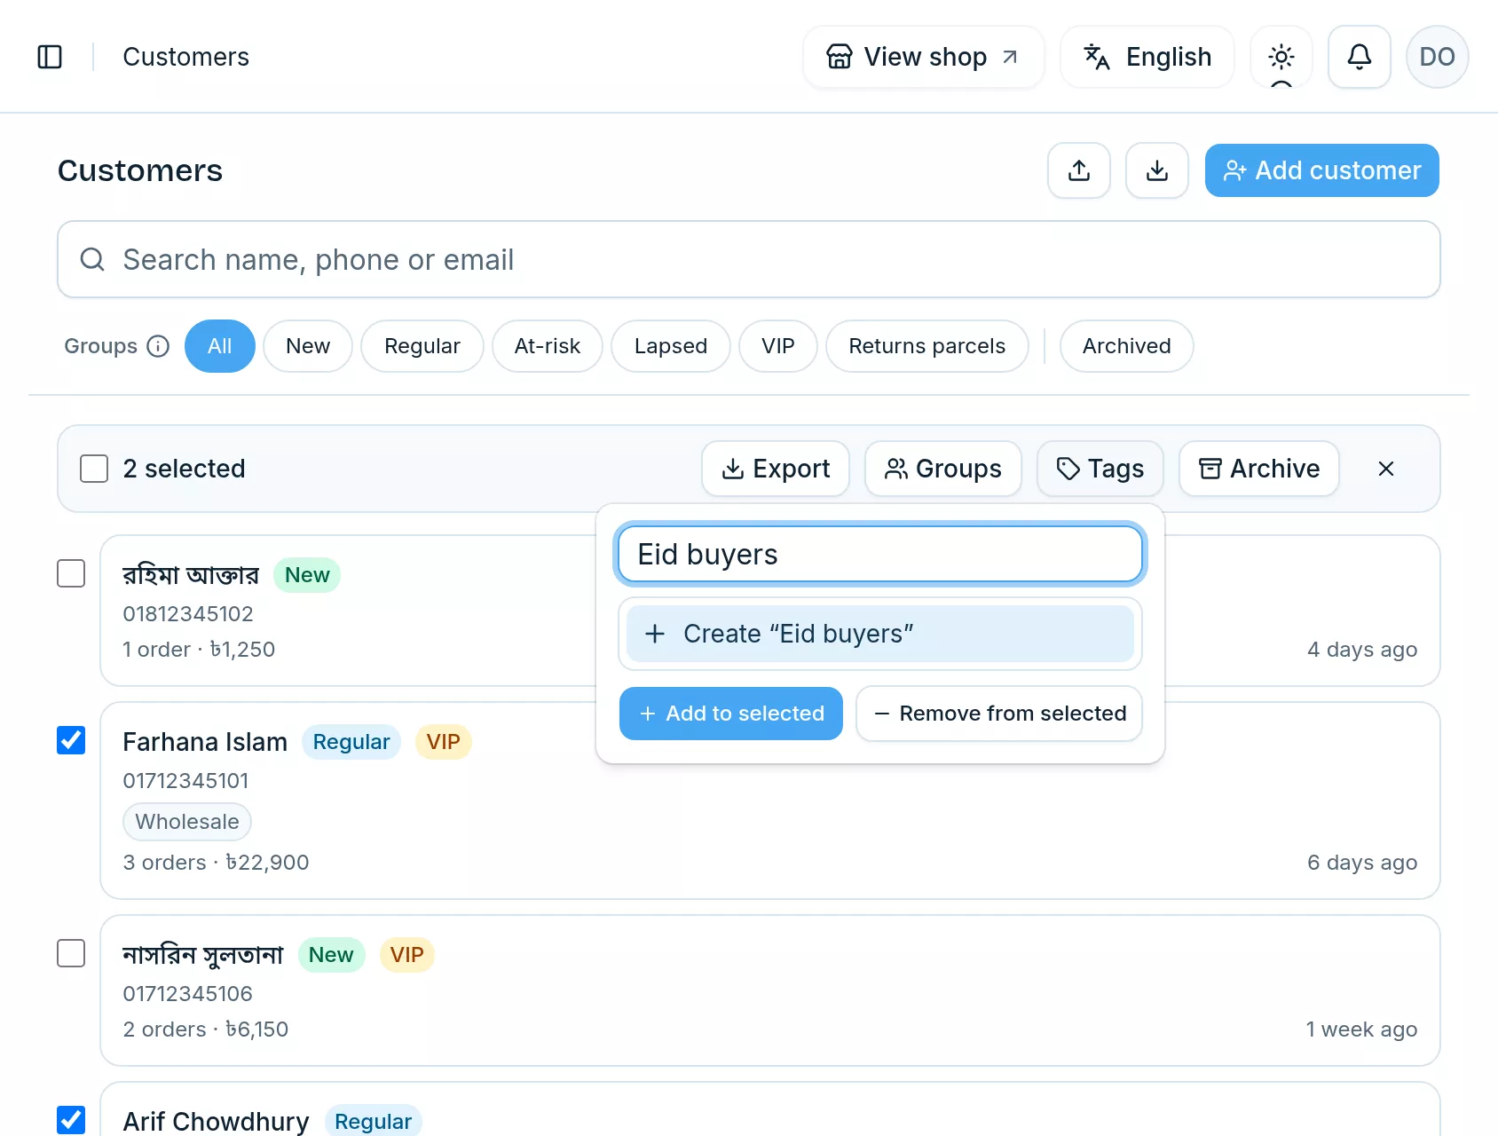Open Arif Chowdhury customer name
Screen dimensions: 1498x1136
point(216,1122)
